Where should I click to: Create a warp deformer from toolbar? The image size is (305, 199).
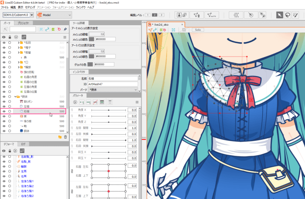tap(236, 15)
